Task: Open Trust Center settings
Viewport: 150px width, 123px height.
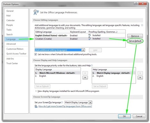Action: point(12,63)
